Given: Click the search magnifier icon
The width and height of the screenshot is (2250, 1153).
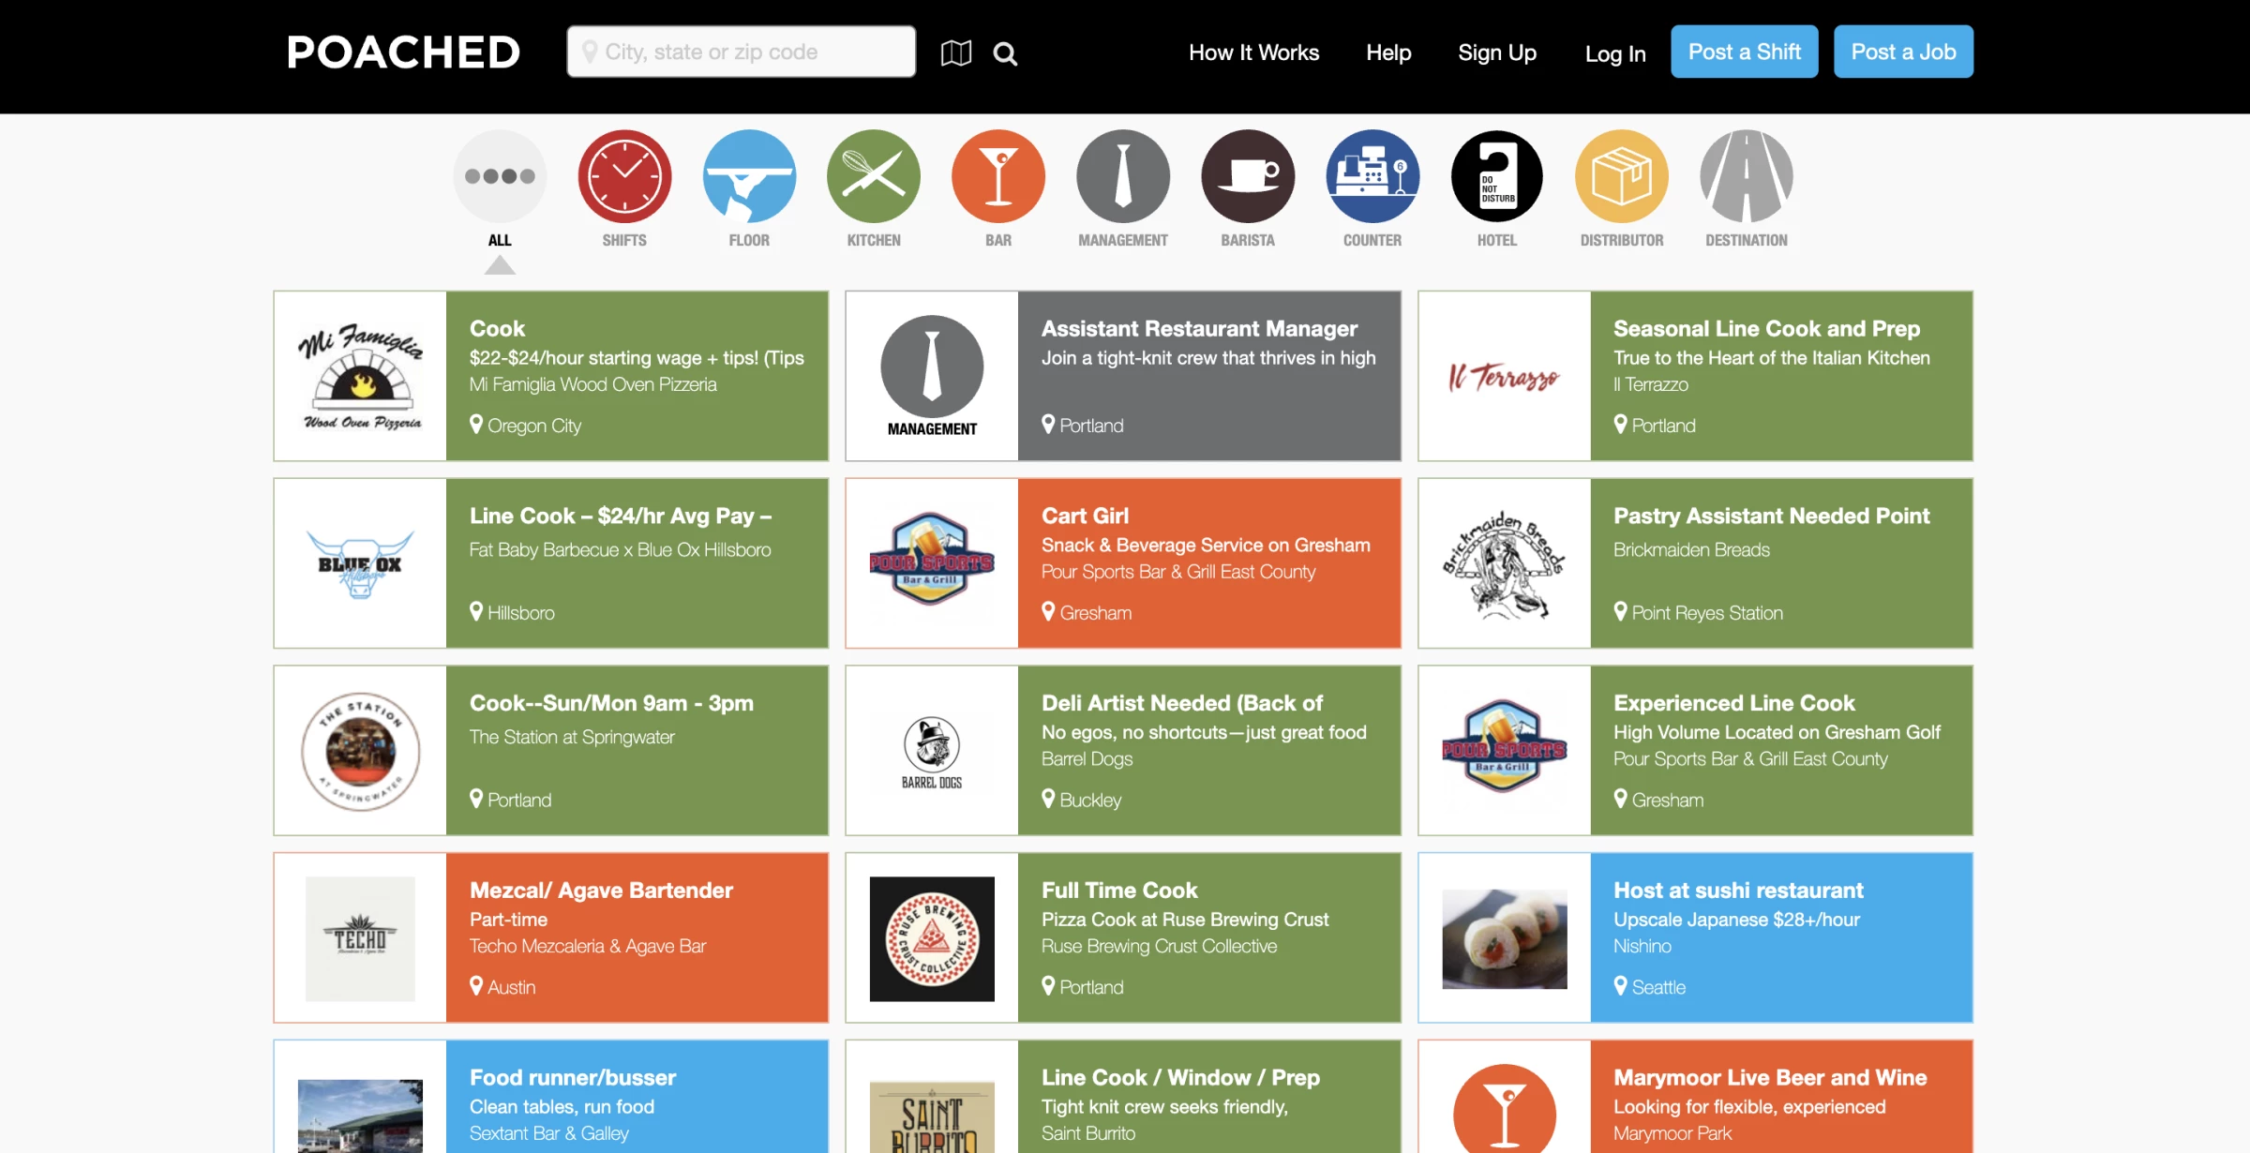Looking at the screenshot, I should (x=1005, y=53).
